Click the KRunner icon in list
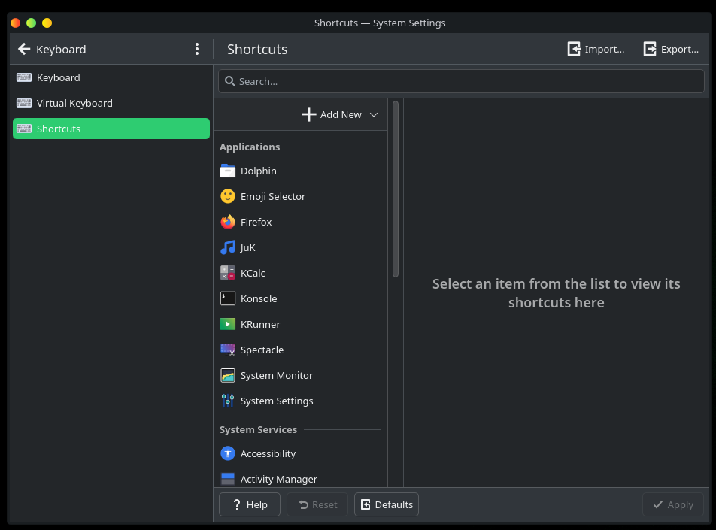The width and height of the screenshot is (716, 530). (228, 325)
